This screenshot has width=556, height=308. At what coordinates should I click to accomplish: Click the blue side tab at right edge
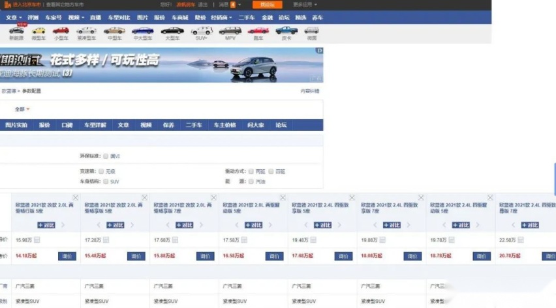pyautogui.click(x=555, y=179)
